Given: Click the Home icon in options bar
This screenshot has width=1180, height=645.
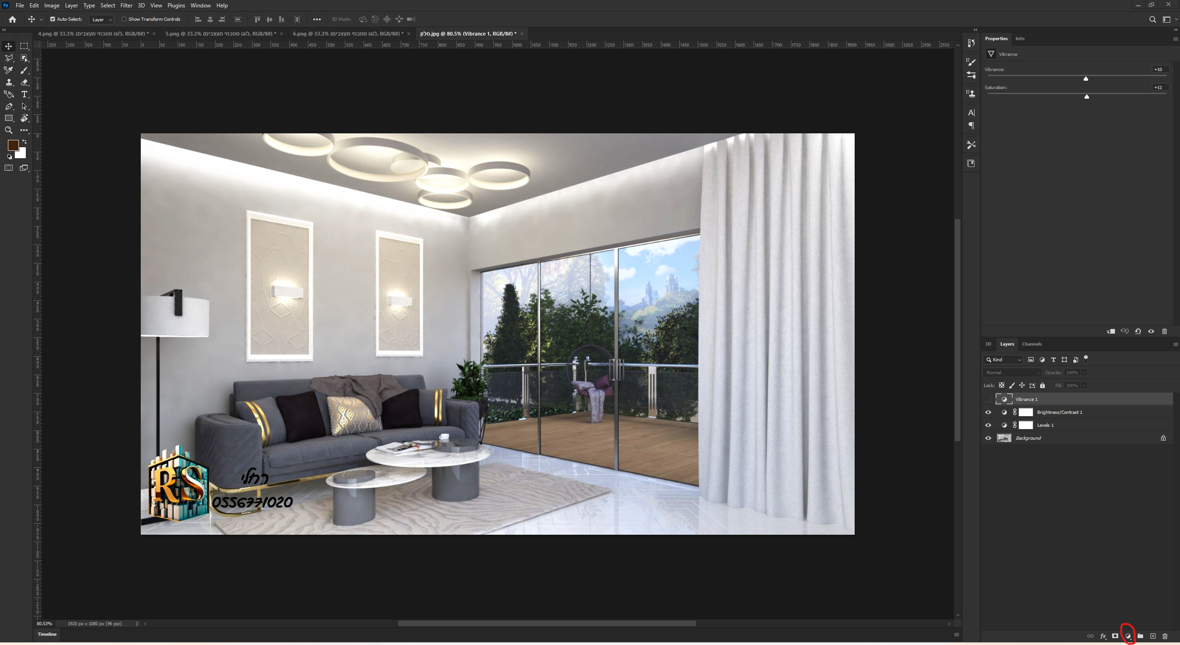Looking at the screenshot, I should 12,19.
